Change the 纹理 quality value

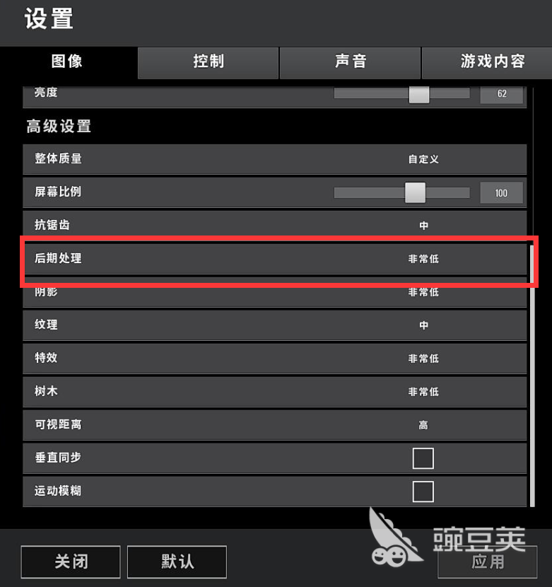[x=423, y=325]
